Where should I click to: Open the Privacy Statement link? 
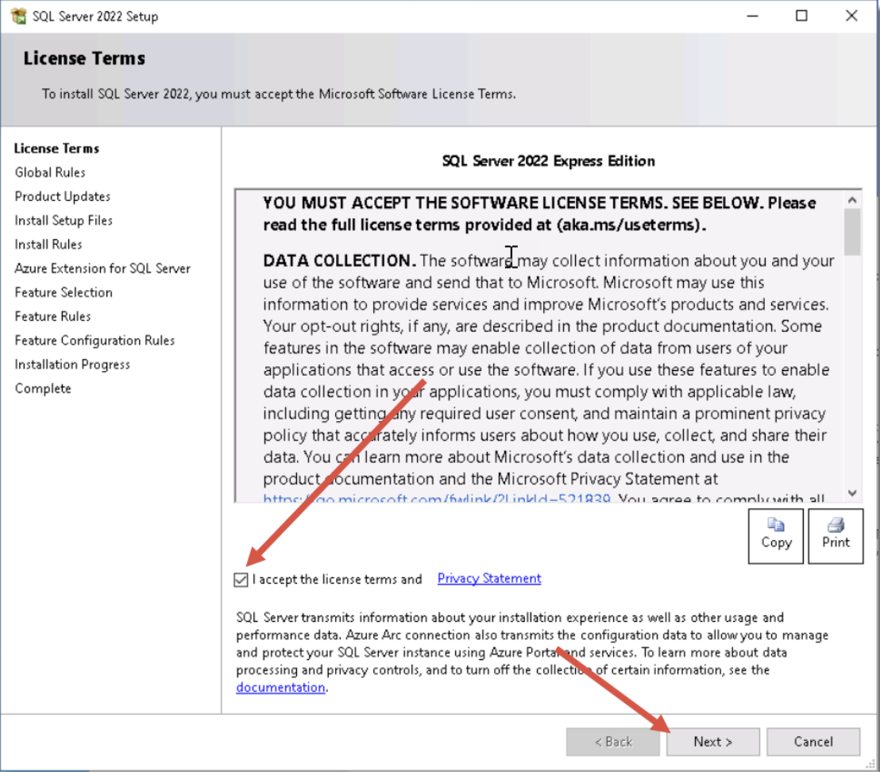point(488,578)
